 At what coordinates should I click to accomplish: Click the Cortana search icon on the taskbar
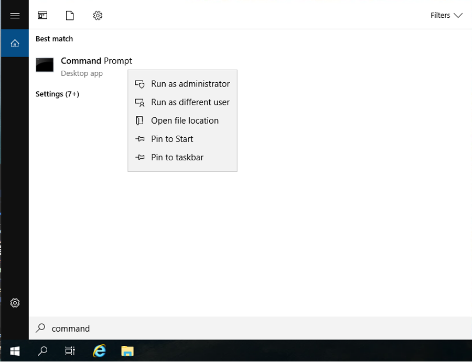pos(41,351)
